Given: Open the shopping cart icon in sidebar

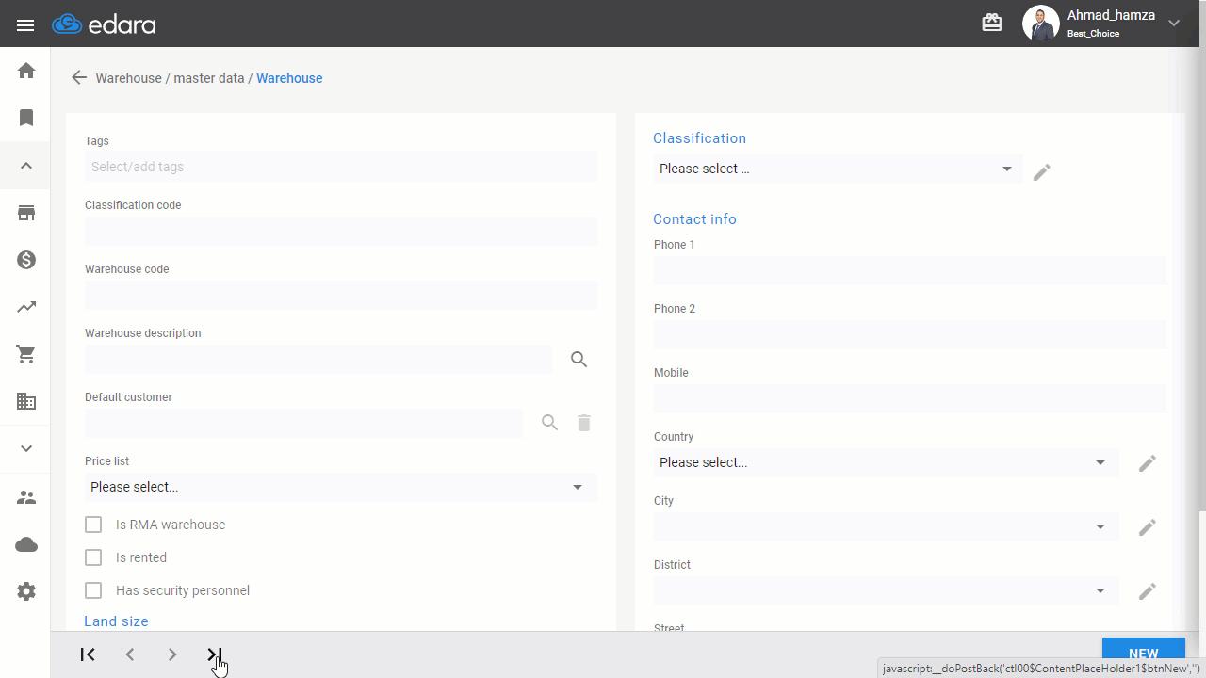Looking at the screenshot, I should [26, 354].
